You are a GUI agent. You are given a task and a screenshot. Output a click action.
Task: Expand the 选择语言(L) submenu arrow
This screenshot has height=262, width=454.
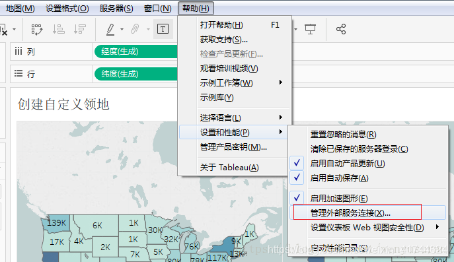tap(281, 117)
